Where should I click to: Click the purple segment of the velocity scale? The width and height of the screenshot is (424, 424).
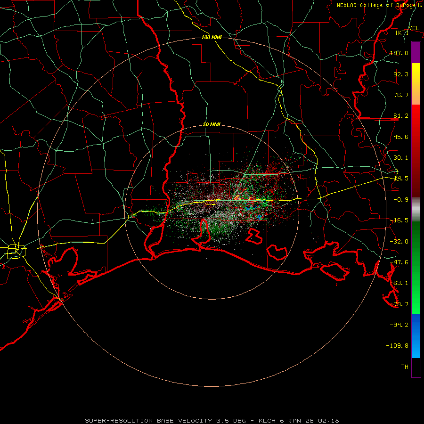point(416,52)
